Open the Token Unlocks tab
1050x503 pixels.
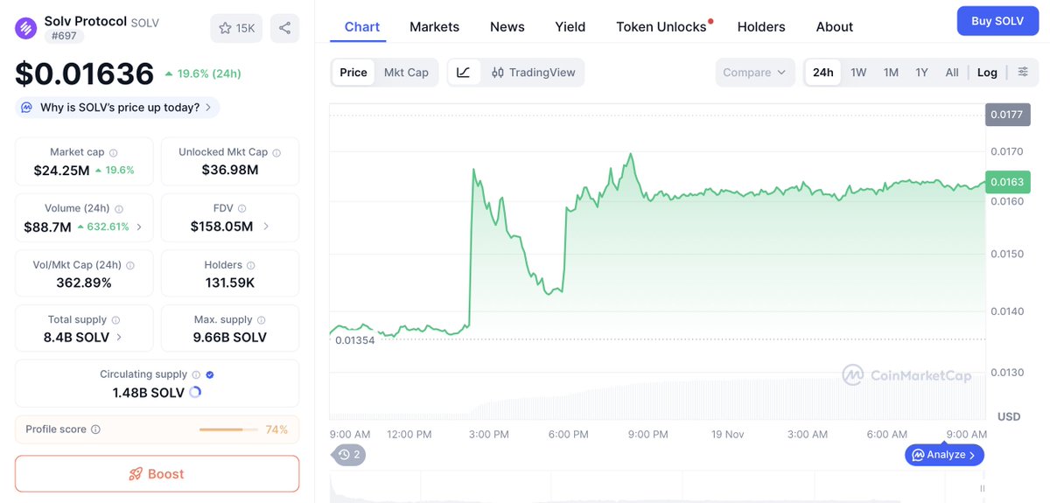[x=661, y=27]
